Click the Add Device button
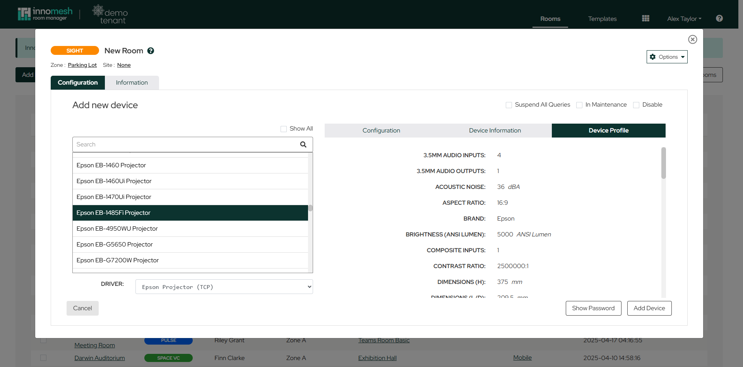The image size is (743, 367). point(649,308)
